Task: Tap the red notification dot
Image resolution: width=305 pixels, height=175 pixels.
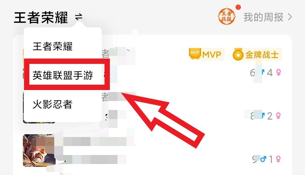Action: (x=238, y=7)
